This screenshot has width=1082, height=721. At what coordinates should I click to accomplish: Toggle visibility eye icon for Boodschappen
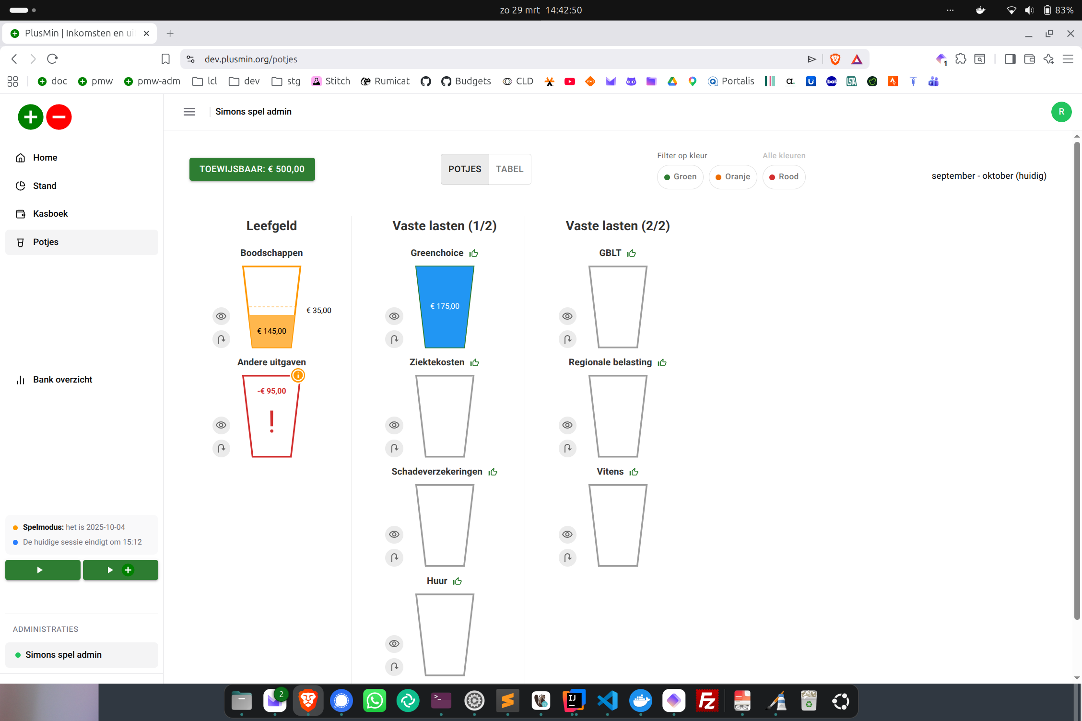pyautogui.click(x=221, y=316)
